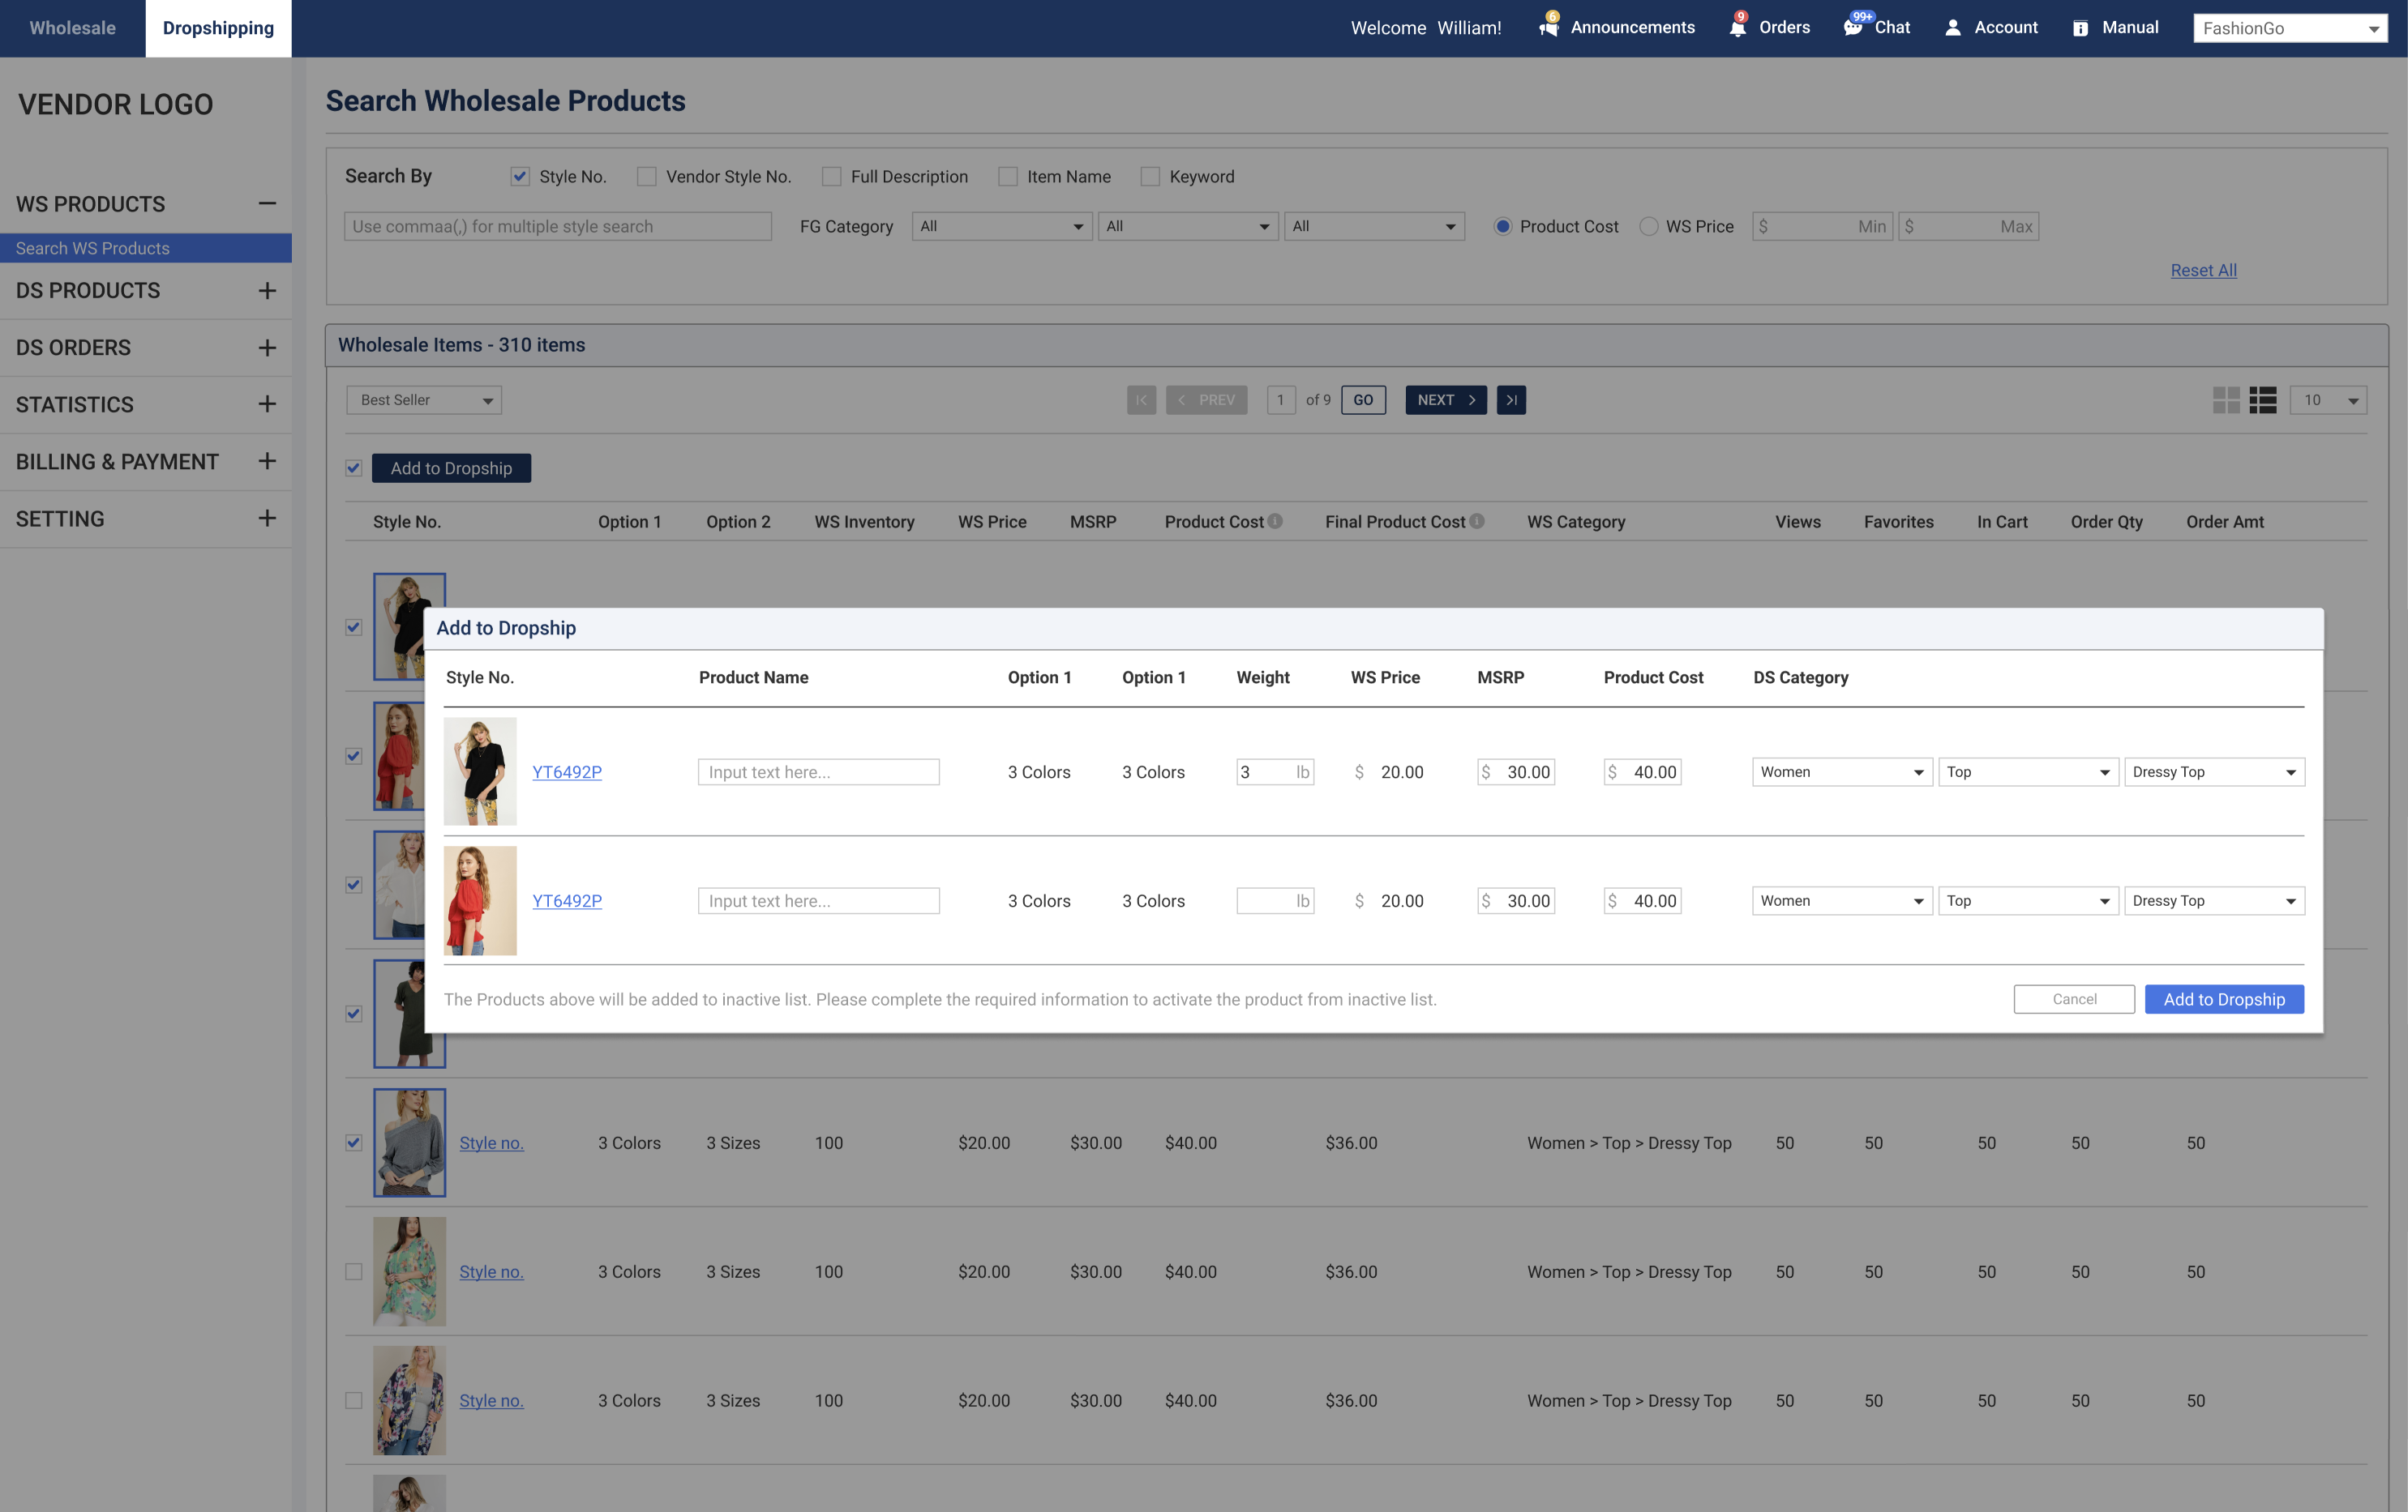Viewport: 2408px width, 1512px height.
Task: Toggle the Vendor Style No. checkbox
Action: coord(647,176)
